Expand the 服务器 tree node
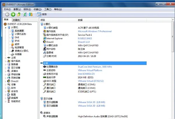Image resolution: width=175 pixels, height=119 pixels. (6, 64)
